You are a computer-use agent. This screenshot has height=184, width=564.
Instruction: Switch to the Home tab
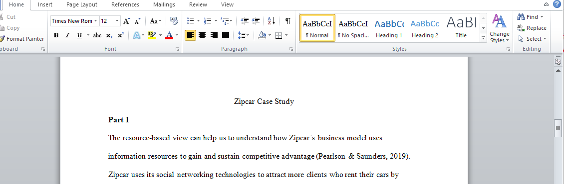[x=16, y=4]
